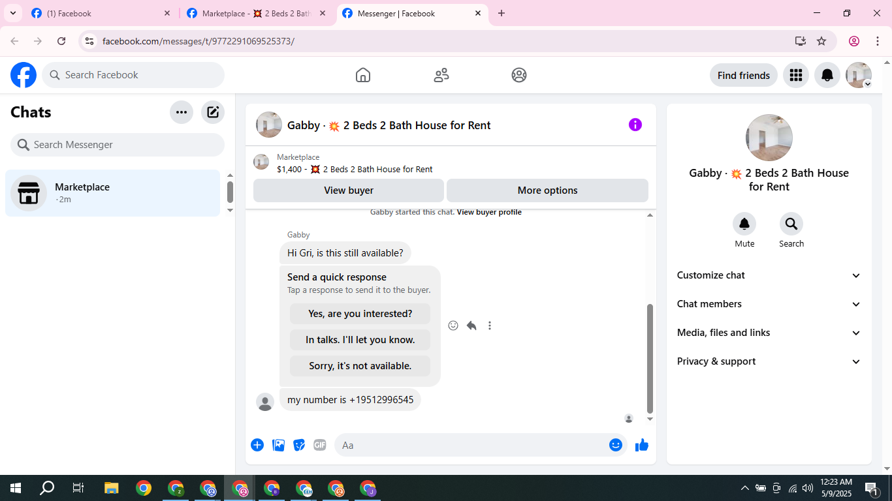Open Windows Task View on taskbar
Image resolution: width=892 pixels, height=501 pixels.
tap(78, 488)
